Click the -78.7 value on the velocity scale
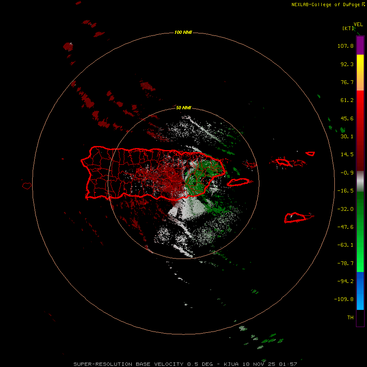The height and width of the screenshot is (367, 367). point(345,263)
